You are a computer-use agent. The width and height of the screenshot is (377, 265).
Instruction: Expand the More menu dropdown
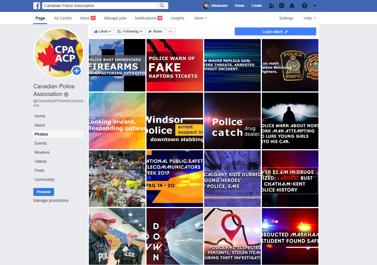(201, 18)
